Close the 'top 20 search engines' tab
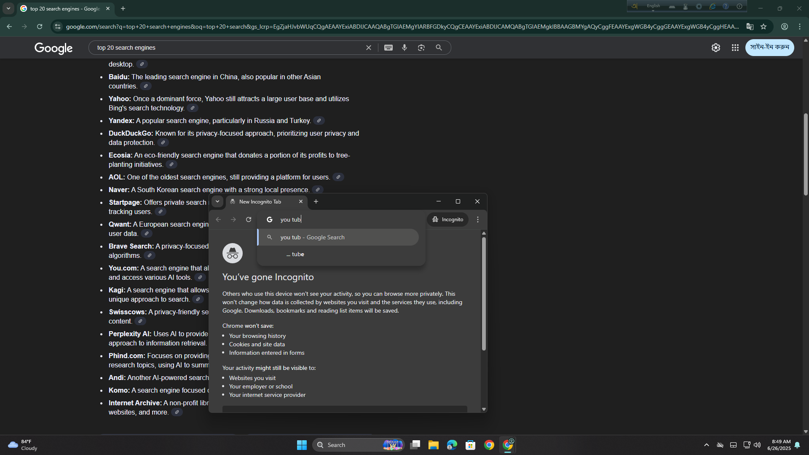The width and height of the screenshot is (809, 455). click(108, 8)
